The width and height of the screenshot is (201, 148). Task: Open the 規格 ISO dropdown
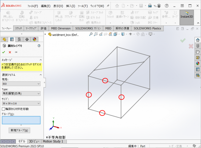point(21,84)
